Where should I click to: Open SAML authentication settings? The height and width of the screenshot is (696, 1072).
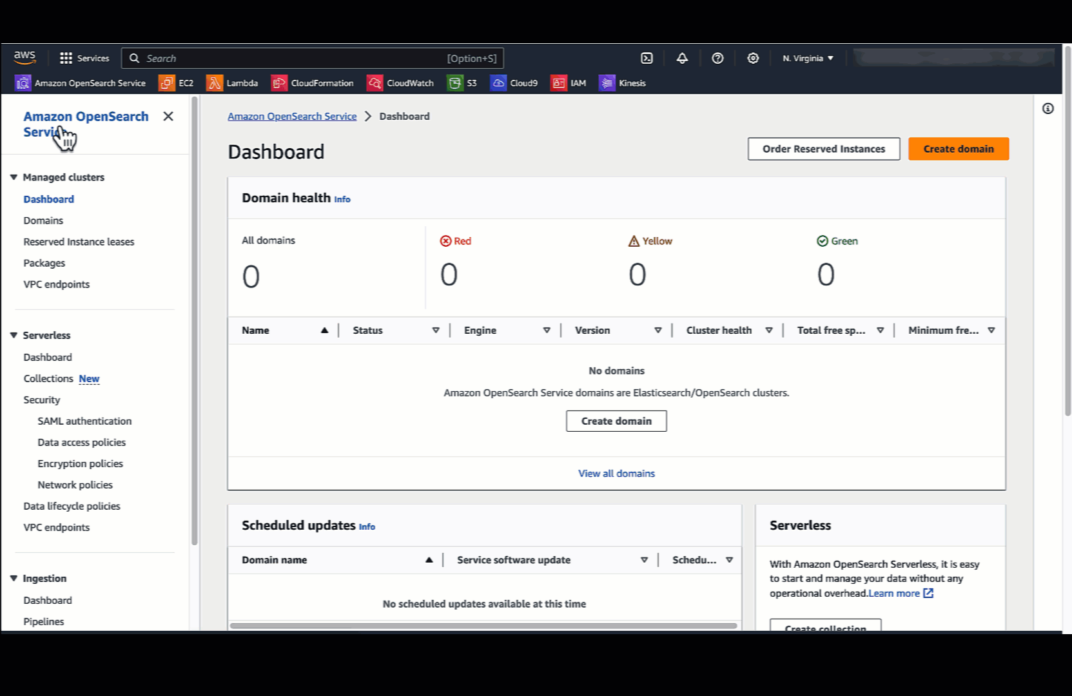[x=84, y=421]
